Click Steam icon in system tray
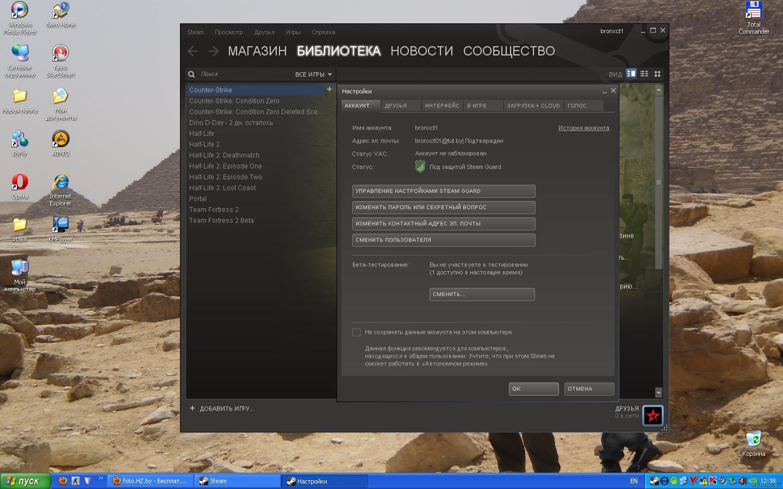The image size is (783, 489). 655,481
